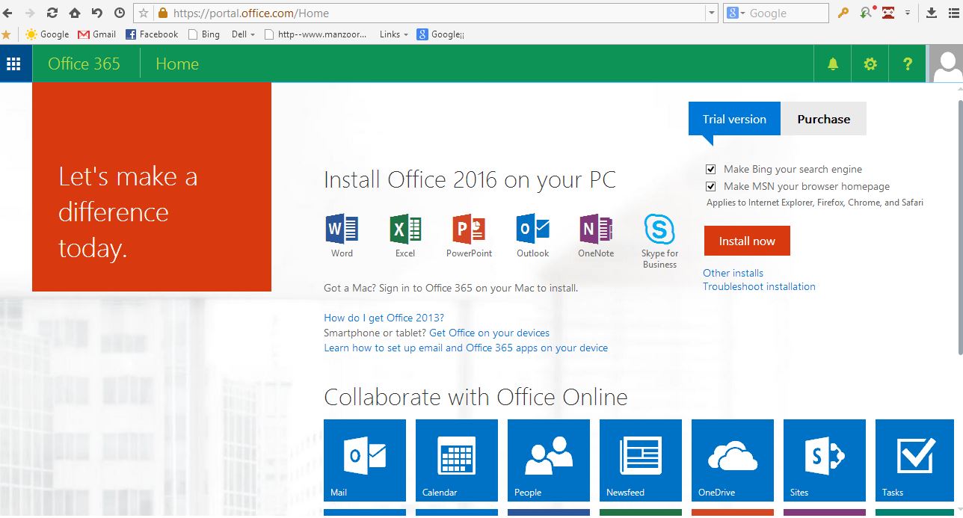Open the Office 365 app launcher waffle
The height and width of the screenshot is (518, 963).
(x=15, y=64)
